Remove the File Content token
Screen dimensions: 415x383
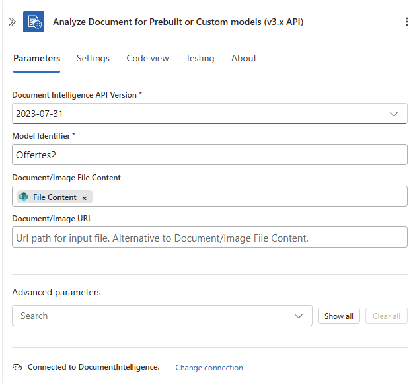click(85, 197)
